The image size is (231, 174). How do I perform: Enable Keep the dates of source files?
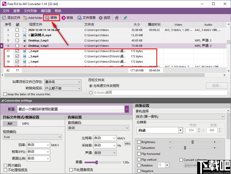(x=5, y=94)
